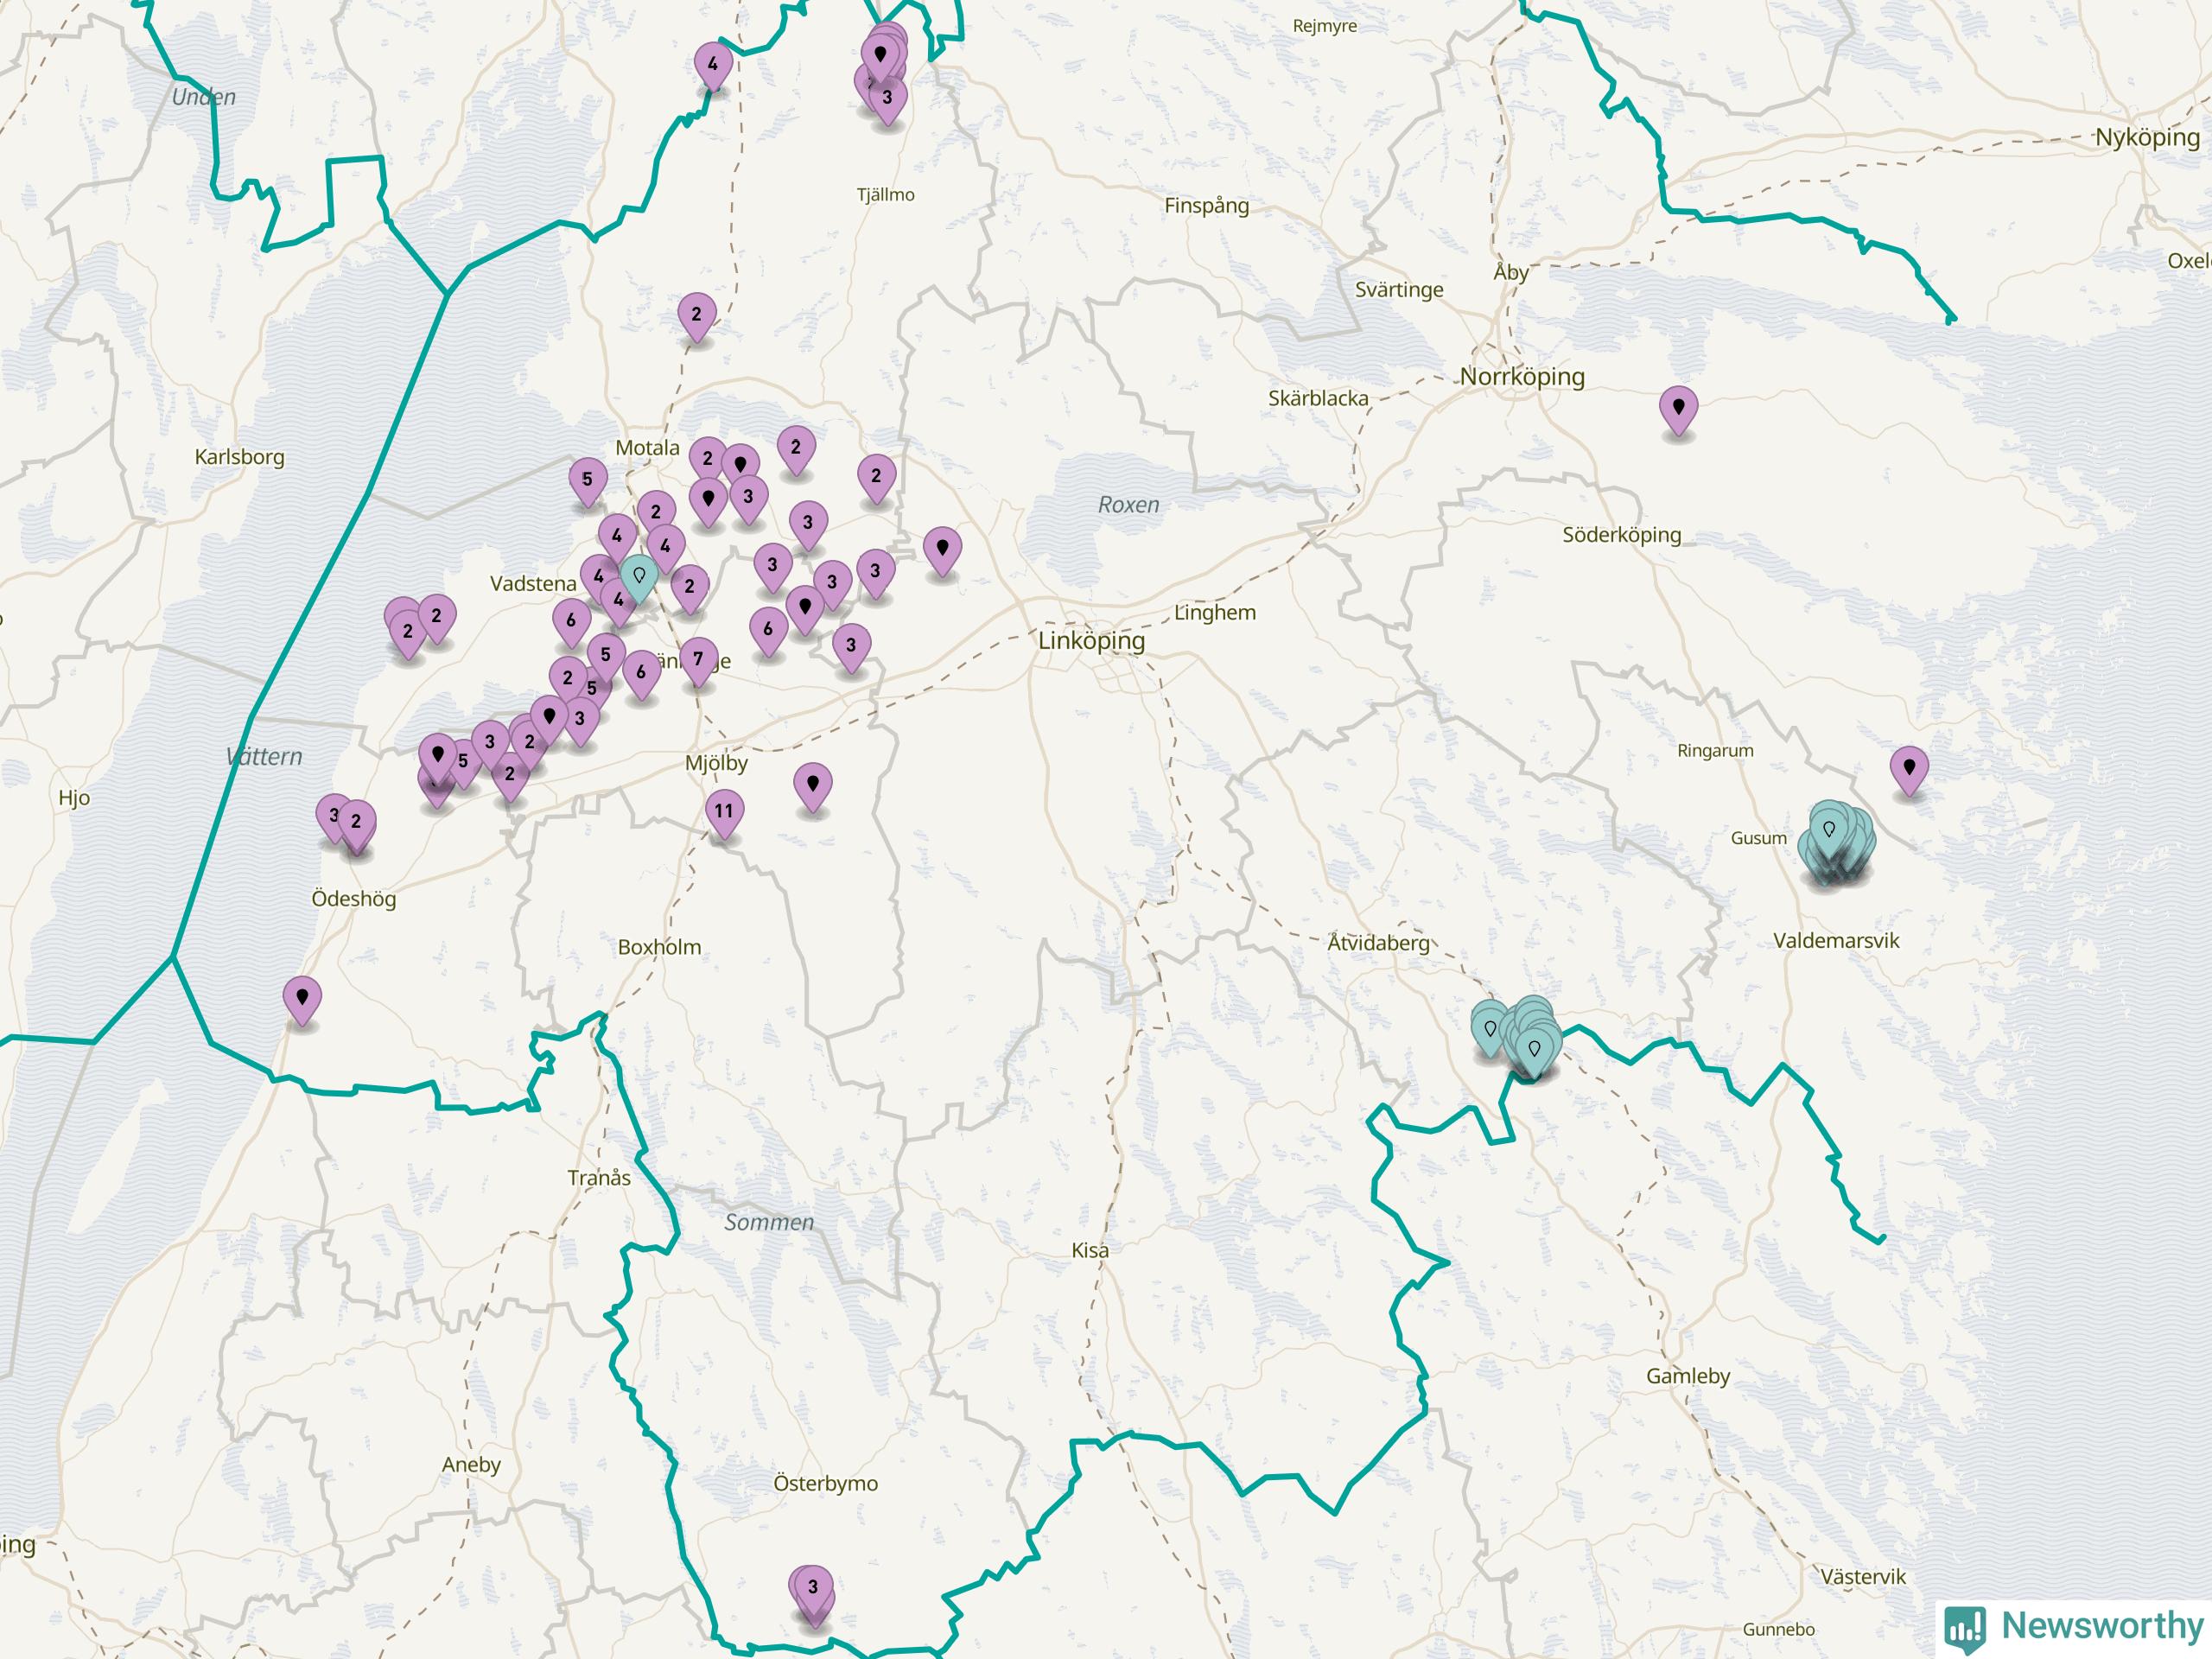Click the purple marker east of Mjölby
2212x1659 pixels.
[813, 787]
